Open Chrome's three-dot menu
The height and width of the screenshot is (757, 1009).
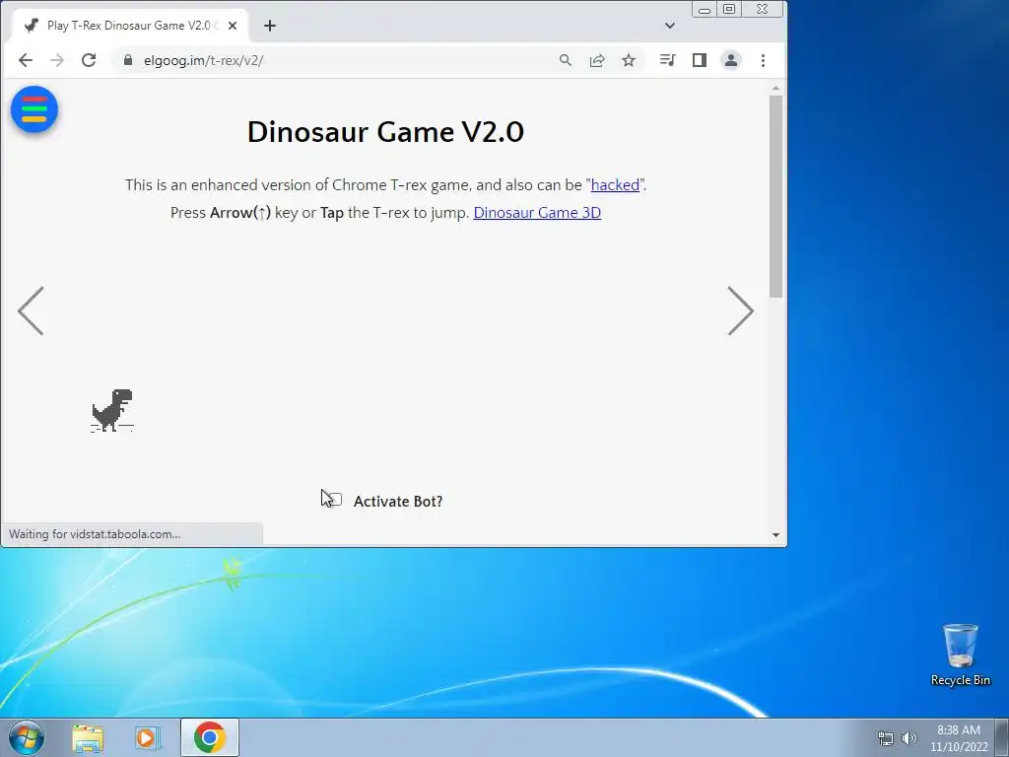764,60
